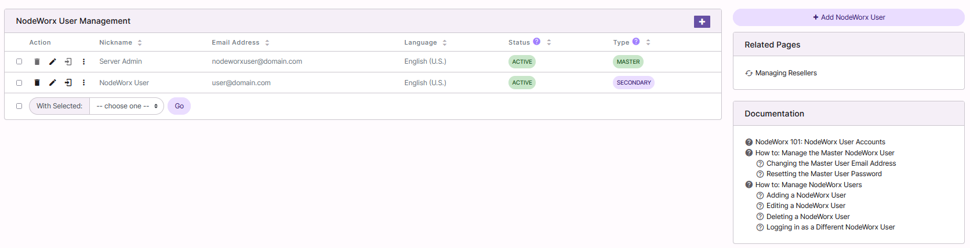Edit NodeWorx User with the pencil icon
Viewport: 970px width, 248px height.
(52, 83)
